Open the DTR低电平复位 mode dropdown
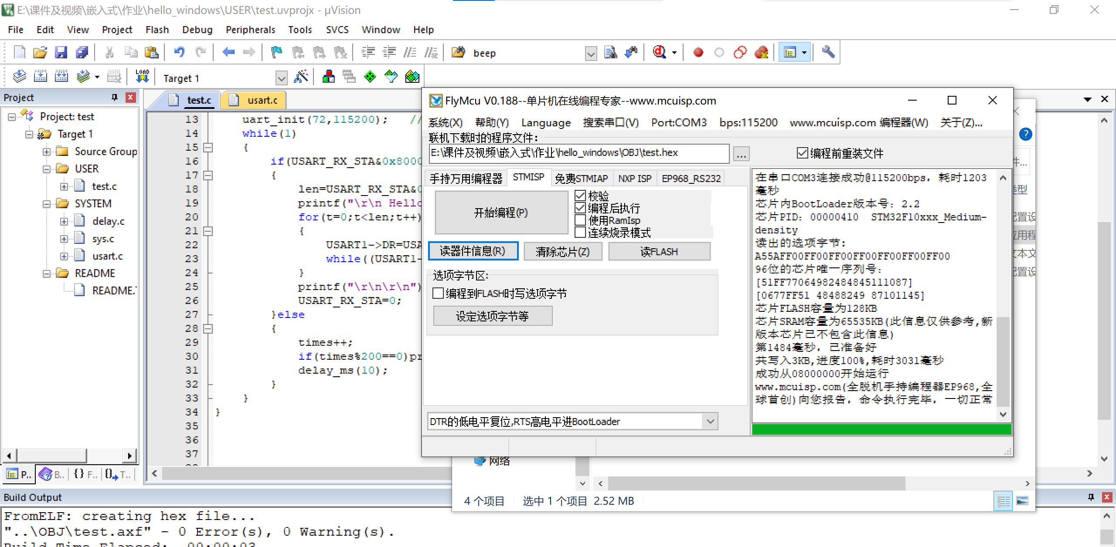Viewport: 1116px width, 547px height. click(711, 421)
